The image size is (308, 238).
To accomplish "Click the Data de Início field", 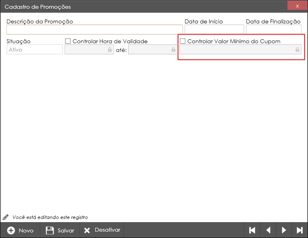I will click(x=214, y=29).
